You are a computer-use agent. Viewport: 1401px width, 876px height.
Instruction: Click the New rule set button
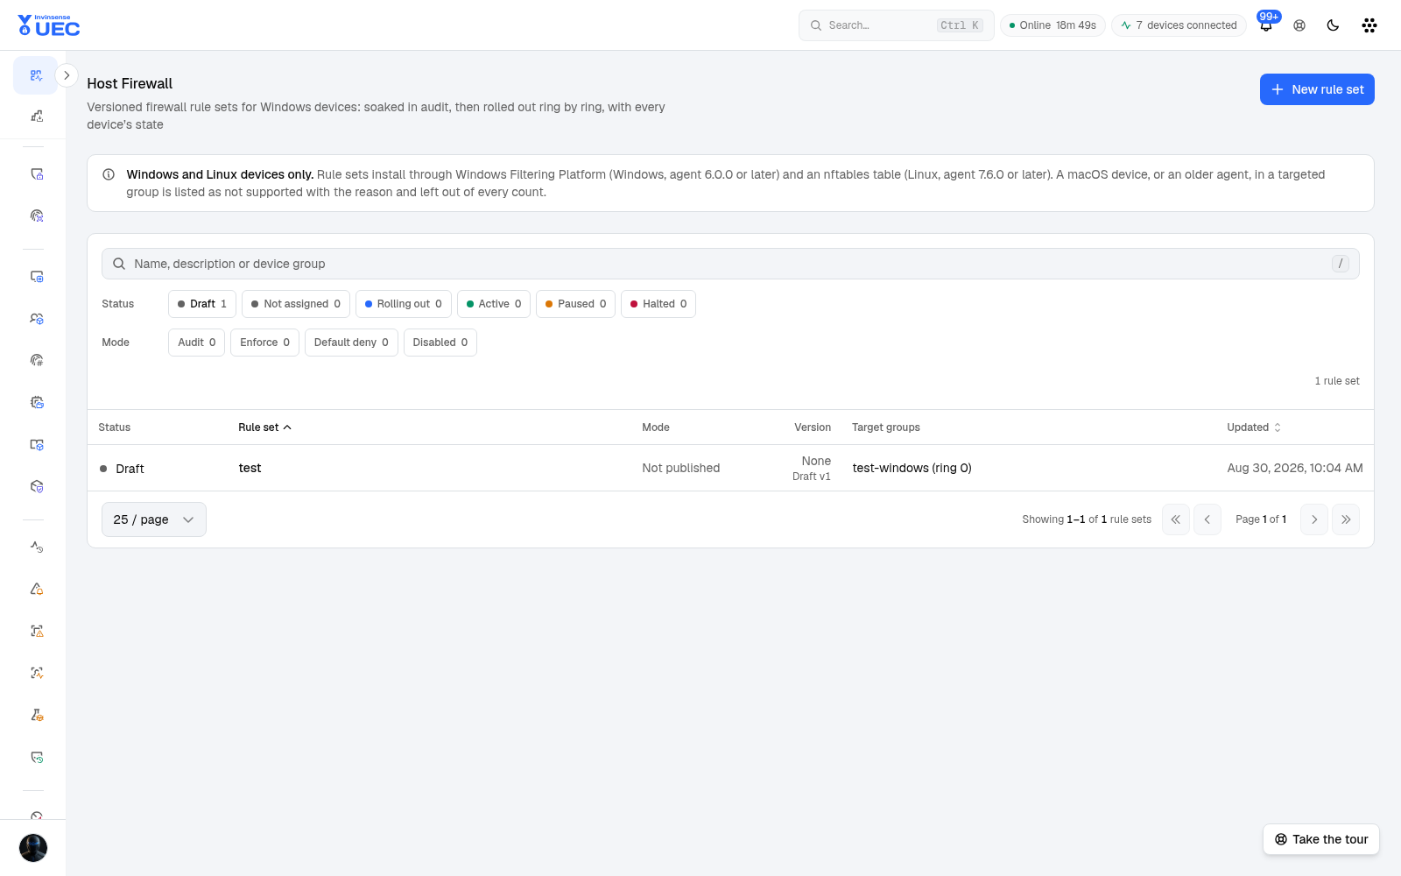point(1317,89)
